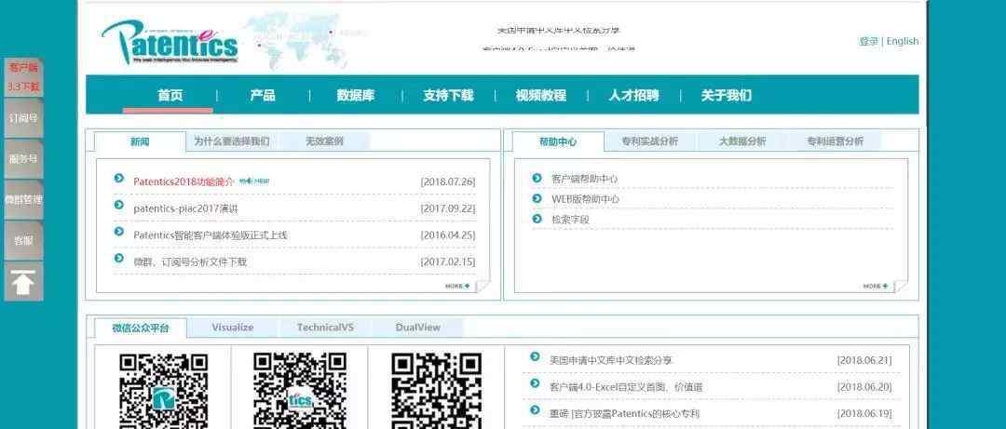This screenshot has width=1006, height=429.
Task: Click the 登录 login link
Action: pos(868,41)
